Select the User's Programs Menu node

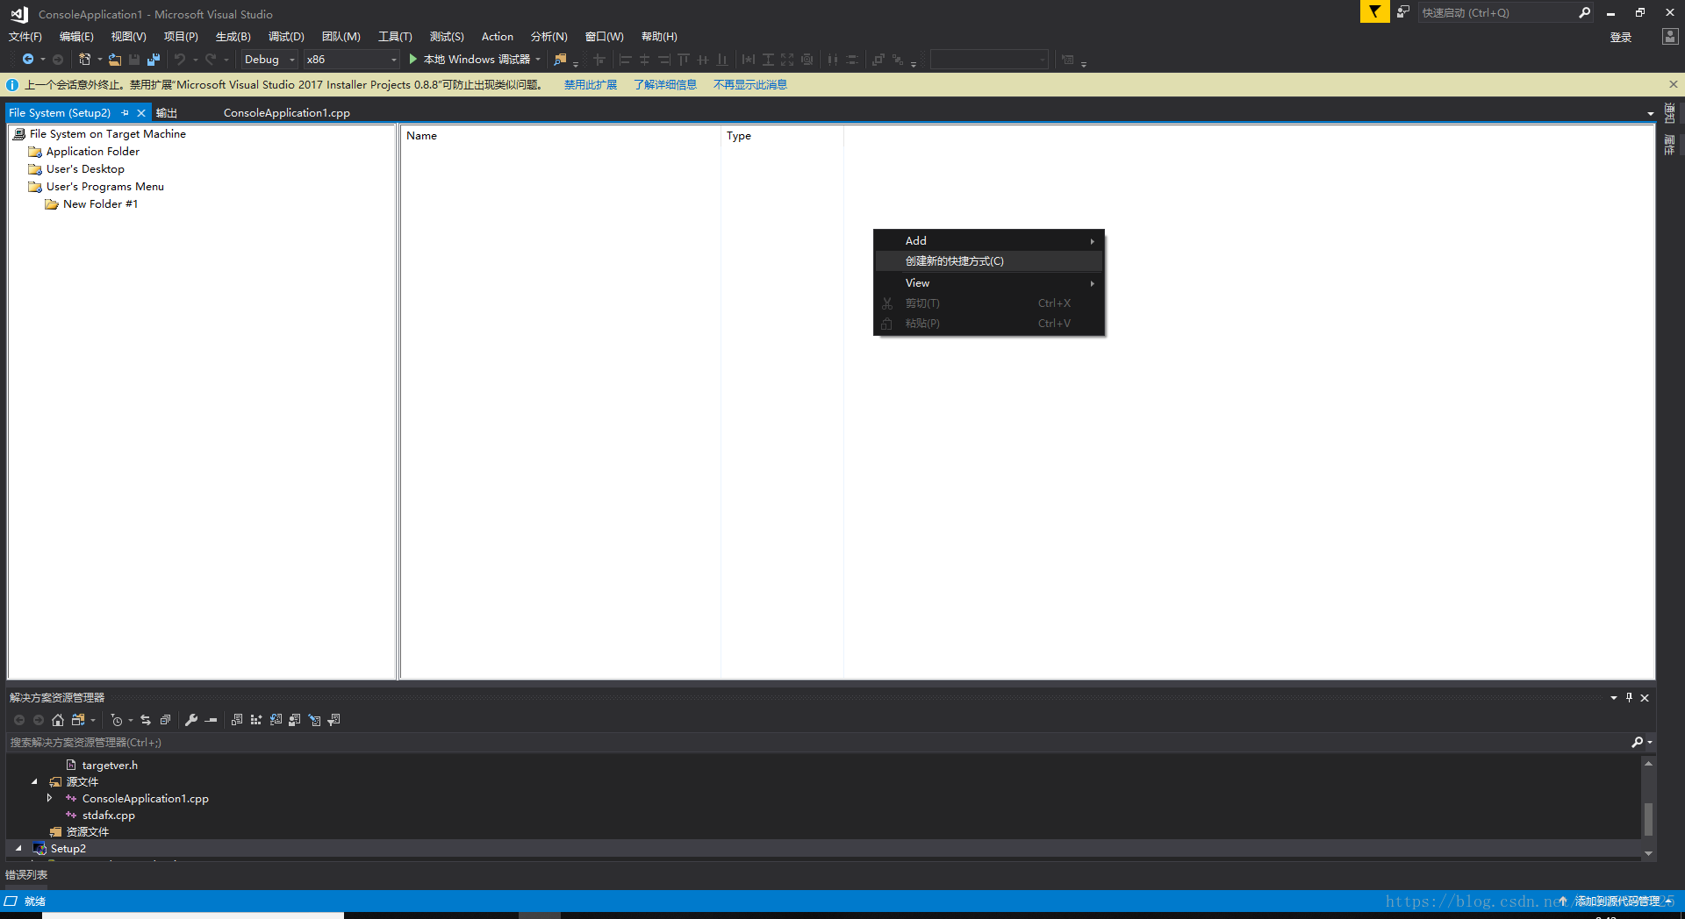tap(105, 187)
